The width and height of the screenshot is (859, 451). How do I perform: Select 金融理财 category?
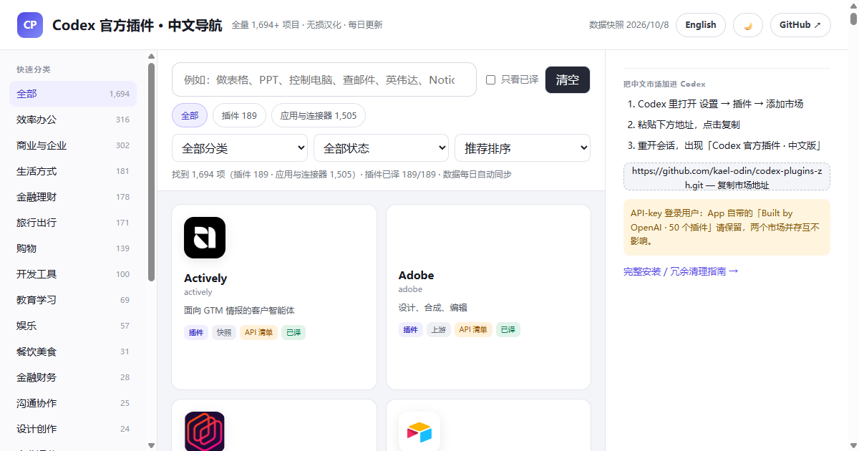coord(73,197)
